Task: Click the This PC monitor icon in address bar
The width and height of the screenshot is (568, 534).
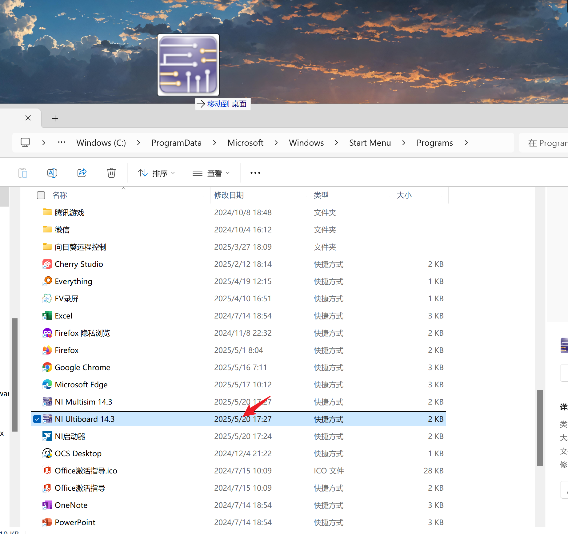Action: (x=25, y=143)
